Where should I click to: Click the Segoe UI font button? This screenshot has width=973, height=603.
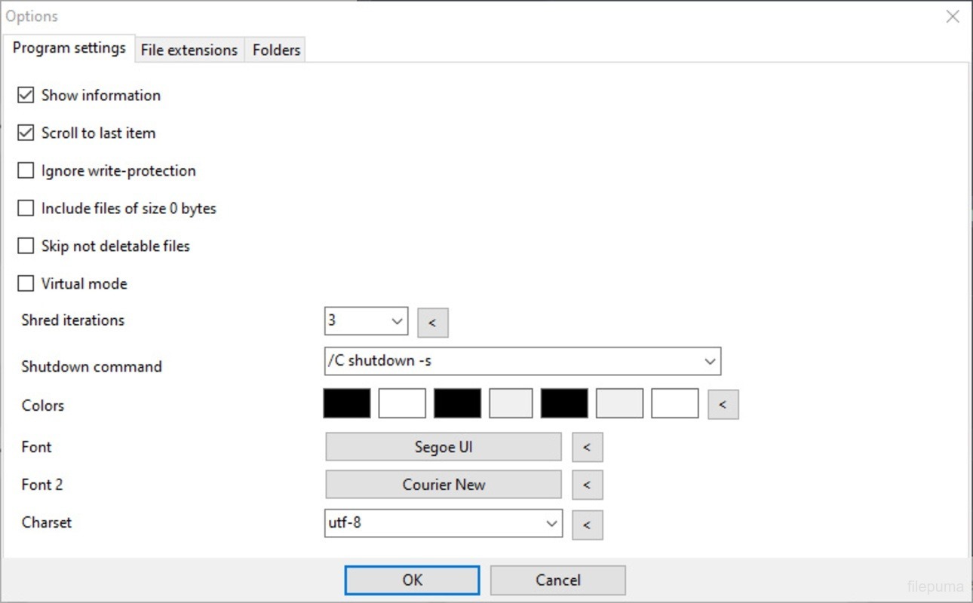click(x=444, y=447)
